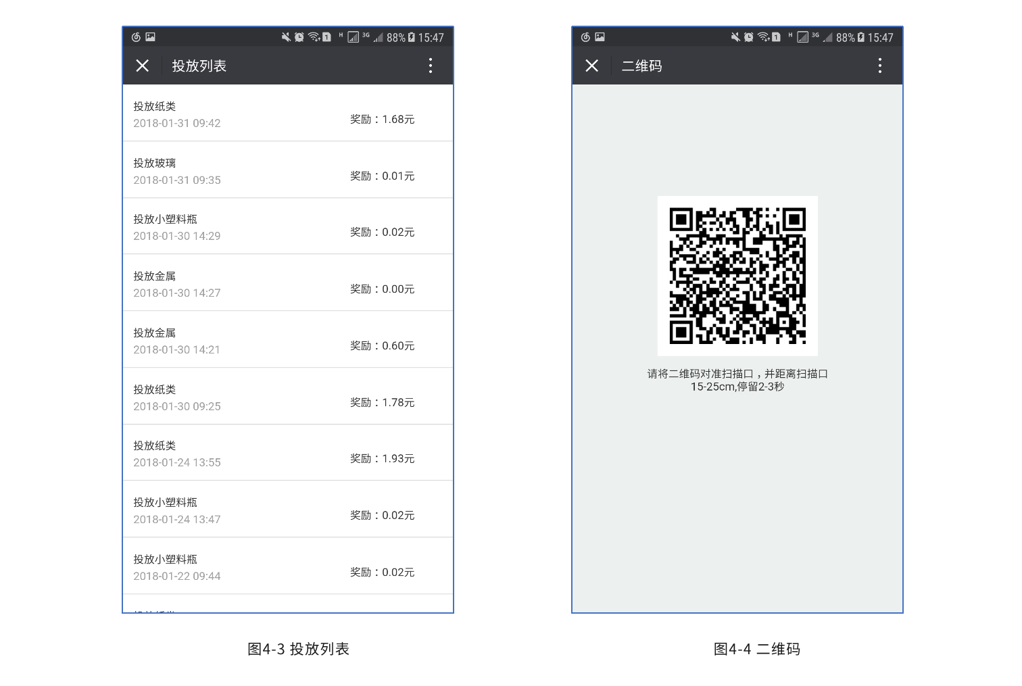Tap the picture notification icon in 投放列表 status bar
Screen dimensions: 1022x686
click(x=150, y=37)
